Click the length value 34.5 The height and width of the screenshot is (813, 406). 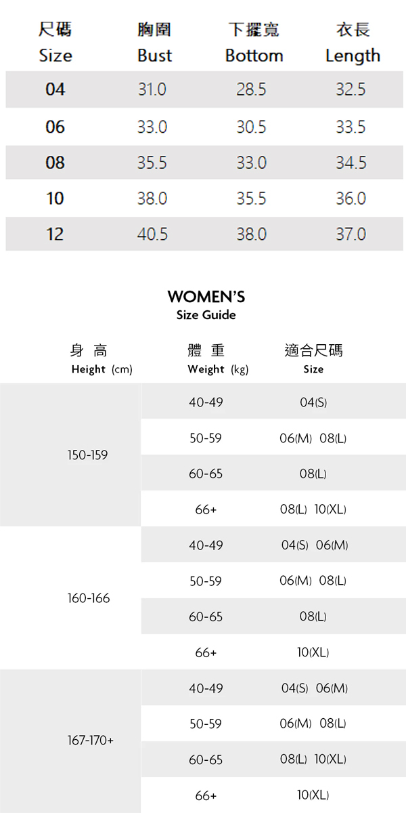tap(351, 163)
